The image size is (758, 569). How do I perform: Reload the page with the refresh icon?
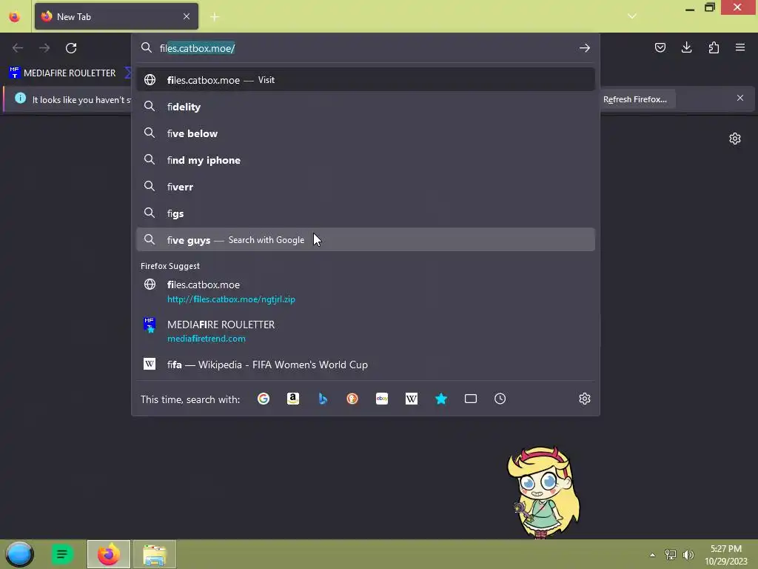pos(71,48)
